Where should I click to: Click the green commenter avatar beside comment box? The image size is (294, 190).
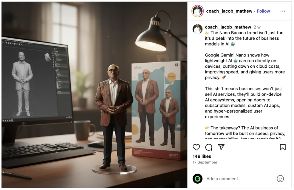coord(198,178)
